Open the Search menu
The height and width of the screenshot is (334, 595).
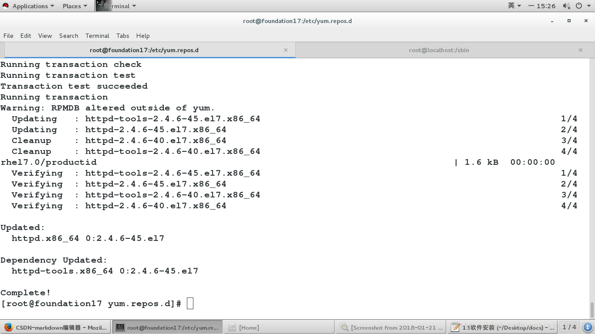coord(69,36)
